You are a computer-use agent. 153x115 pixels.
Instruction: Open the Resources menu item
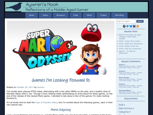(x=61, y=15)
